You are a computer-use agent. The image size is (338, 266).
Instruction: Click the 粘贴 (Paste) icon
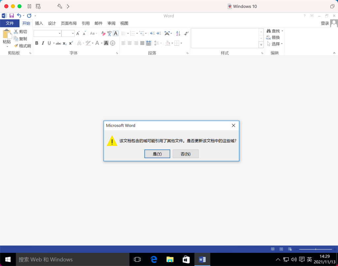pyautogui.click(x=7, y=34)
